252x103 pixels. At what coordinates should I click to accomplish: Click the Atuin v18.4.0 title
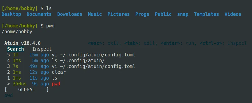click(22, 43)
